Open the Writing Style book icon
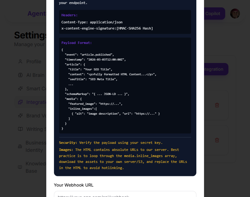This screenshot has height=197, width=250. [20, 129]
